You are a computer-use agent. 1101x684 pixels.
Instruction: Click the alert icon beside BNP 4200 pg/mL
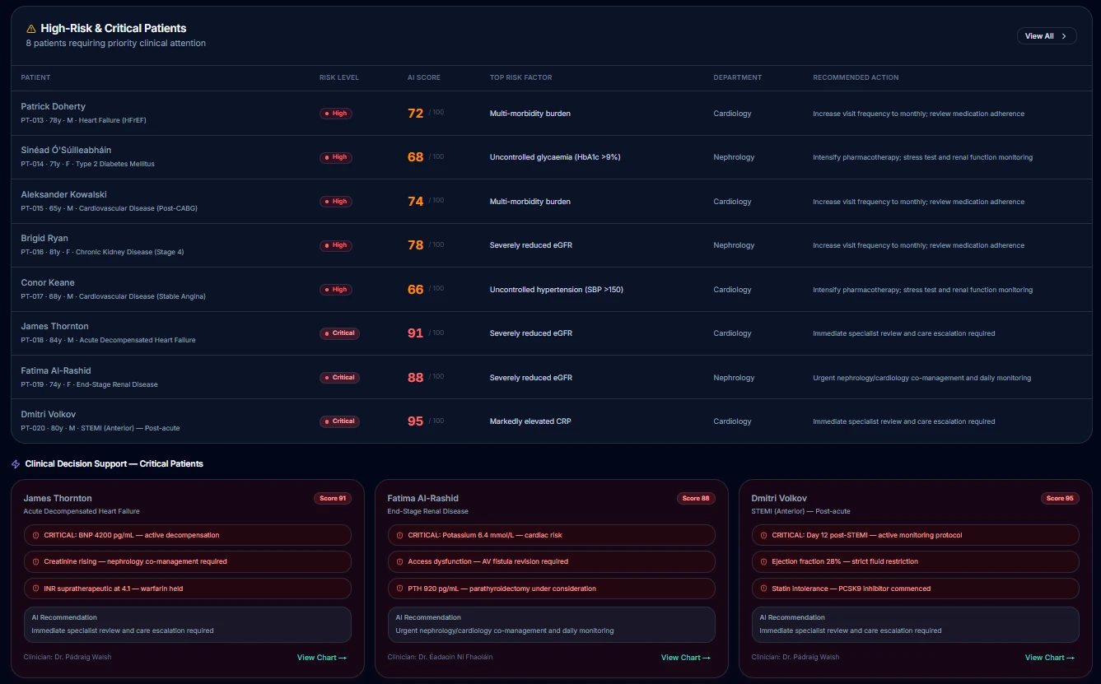[35, 535]
